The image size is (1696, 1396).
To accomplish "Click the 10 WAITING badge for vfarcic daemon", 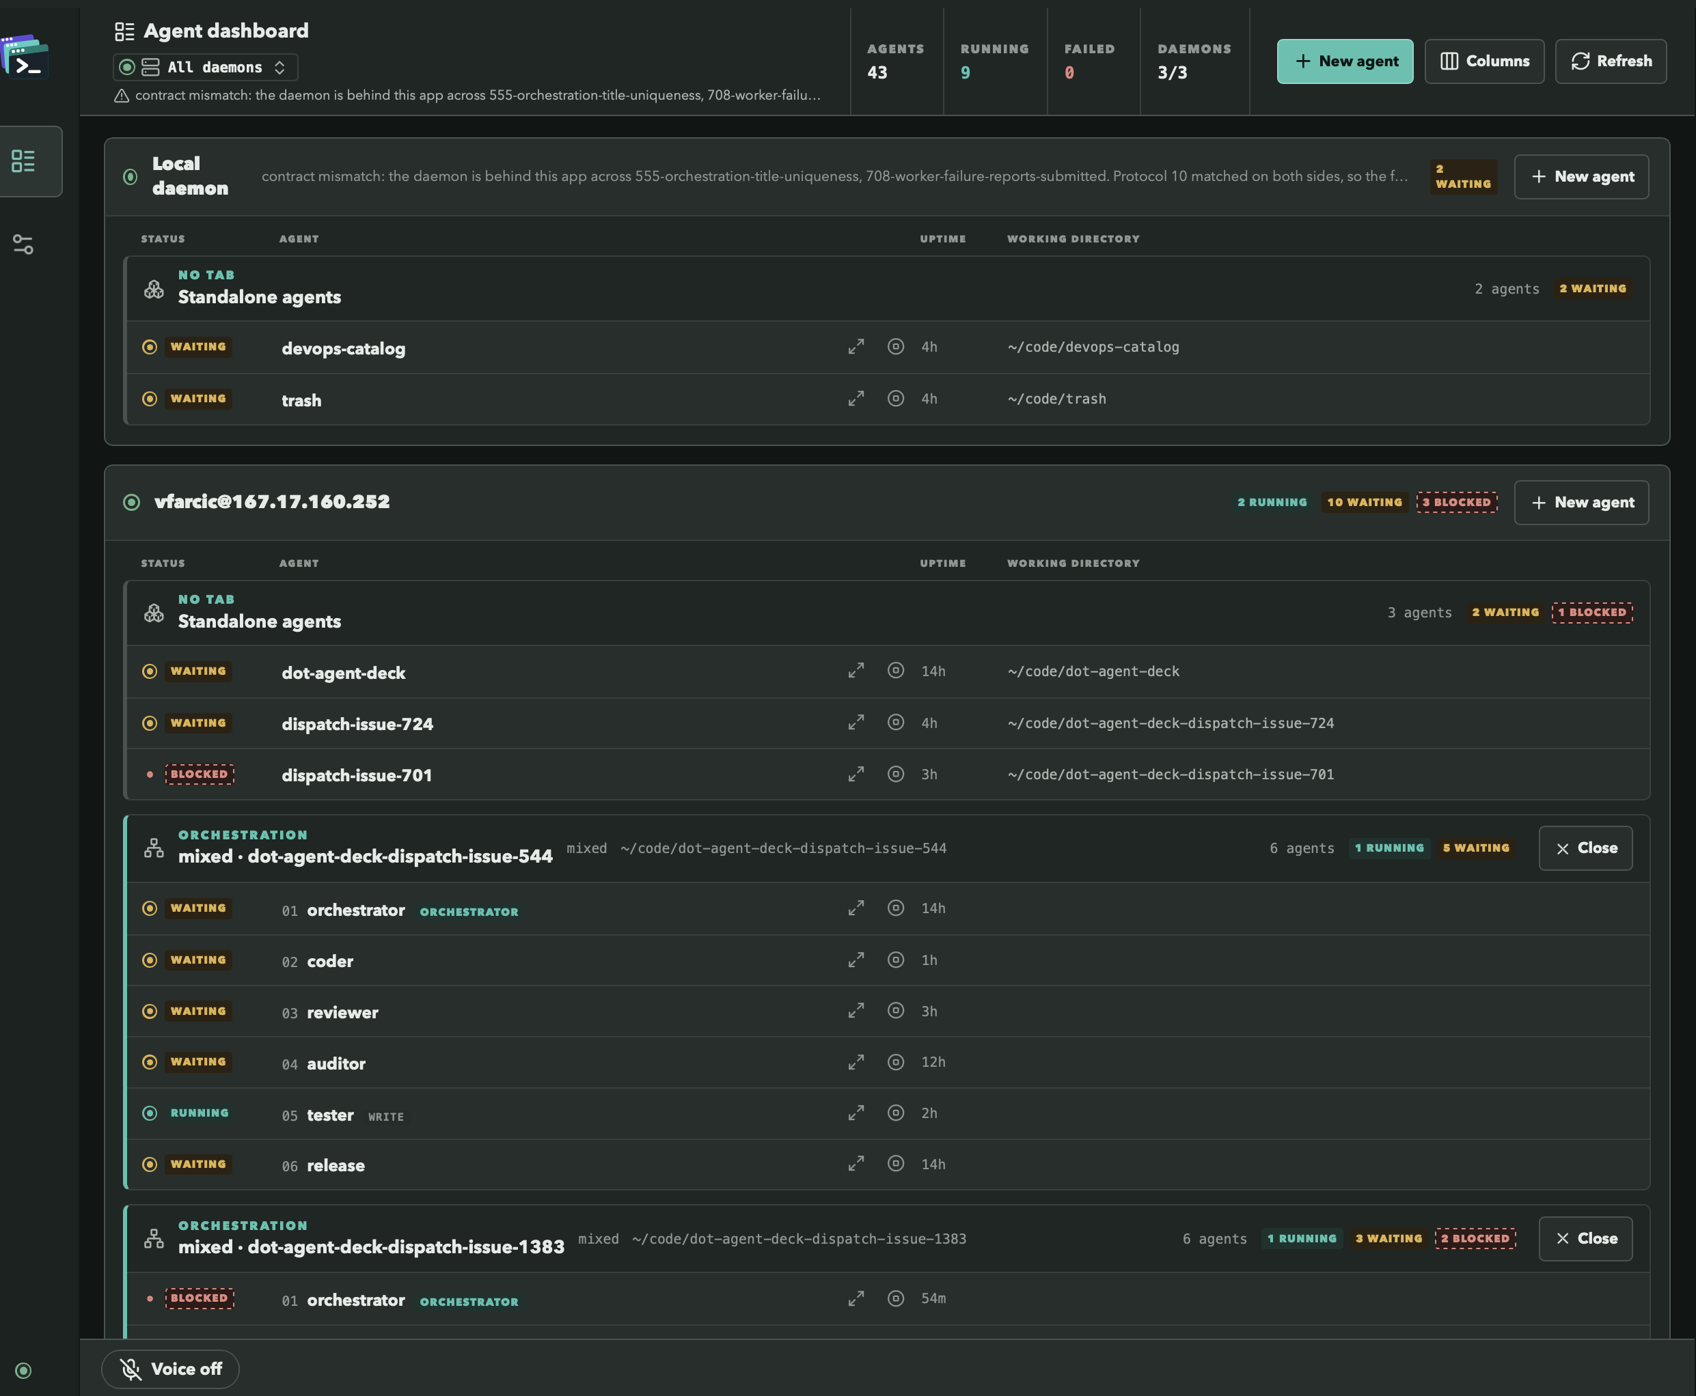I will point(1365,503).
